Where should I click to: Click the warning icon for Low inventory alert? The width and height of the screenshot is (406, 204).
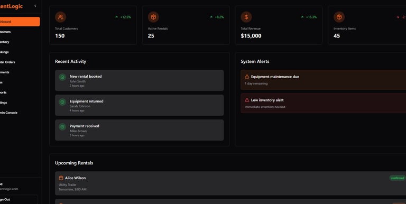click(x=247, y=100)
